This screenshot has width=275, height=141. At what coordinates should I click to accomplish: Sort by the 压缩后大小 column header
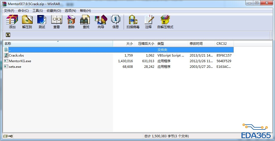point(145,44)
